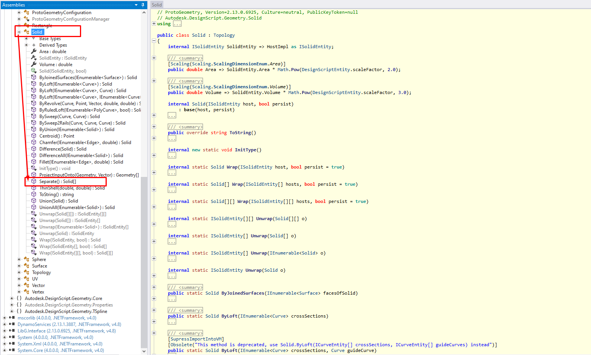Click the namespace braces icon for Autodesk.DesignScript.Geometry.Core
Image resolution: width=591 pixels, height=355 pixels.
(x=19, y=298)
